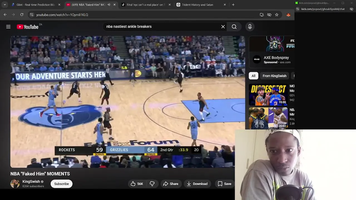Image resolution: width=356 pixels, height=200 pixels.
Task: Click the video title 'NBA Faked Him MOMENTS'
Action: (x=40, y=174)
